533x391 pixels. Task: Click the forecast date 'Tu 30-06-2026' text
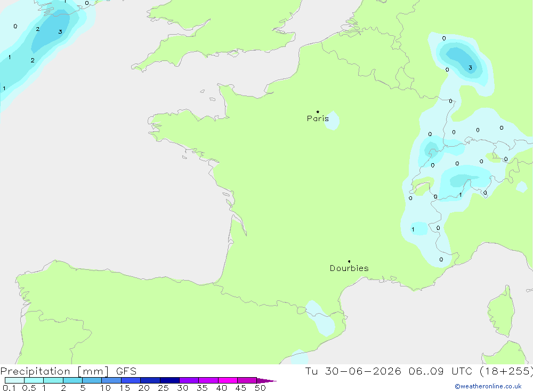click(x=353, y=371)
